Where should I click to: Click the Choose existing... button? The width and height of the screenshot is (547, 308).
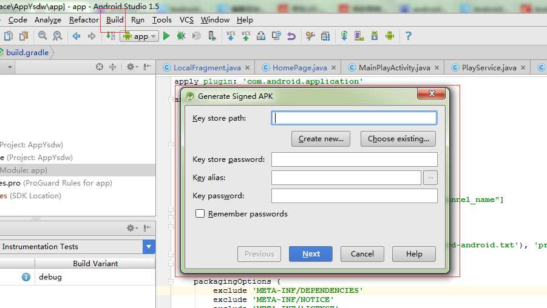pyautogui.click(x=398, y=139)
